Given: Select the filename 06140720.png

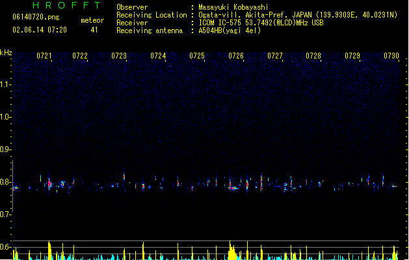Looking at the screenshot, I should pyautogui.click(x=36, y=17).
